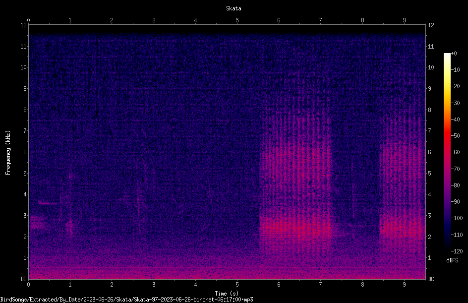Click the "7" tick on the bottom time axis

[321, 285]
